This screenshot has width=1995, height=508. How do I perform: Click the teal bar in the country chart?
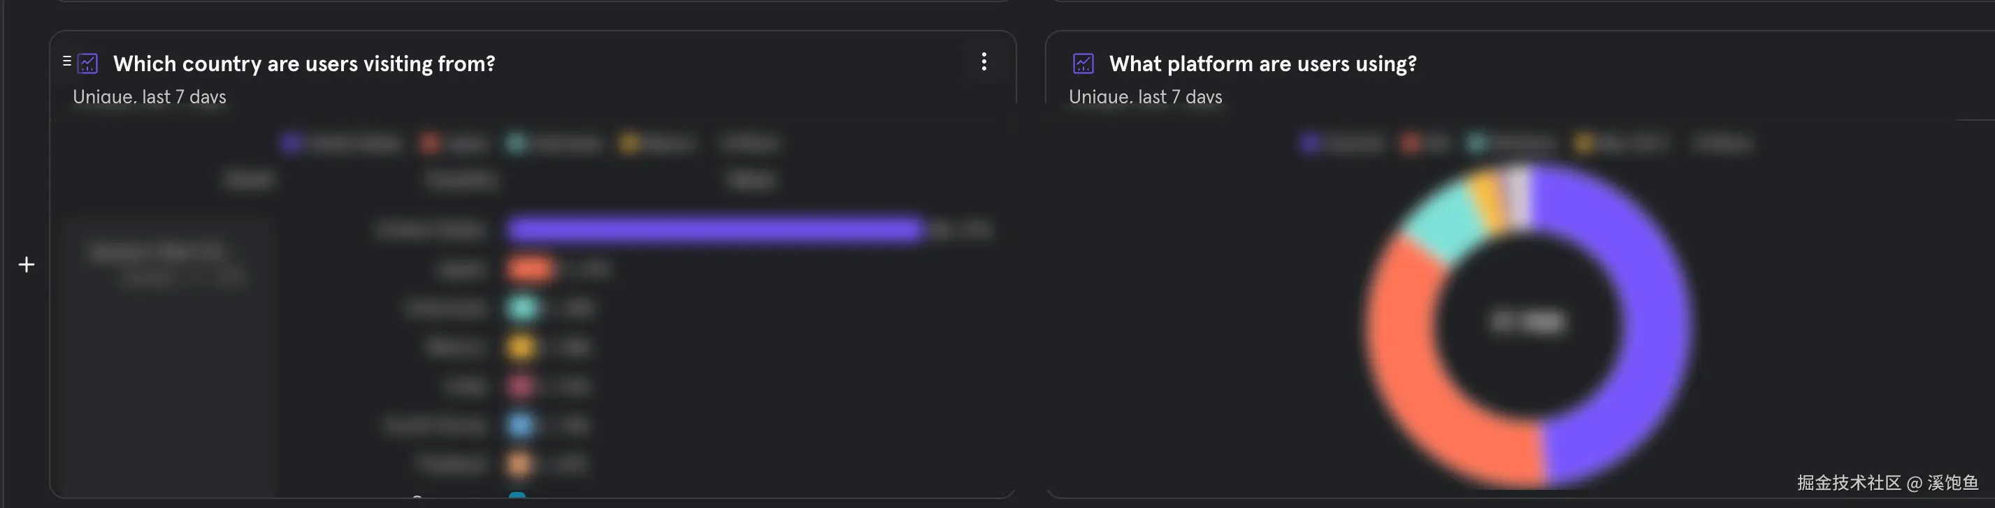pyautogui.click(x=523, y=308)
